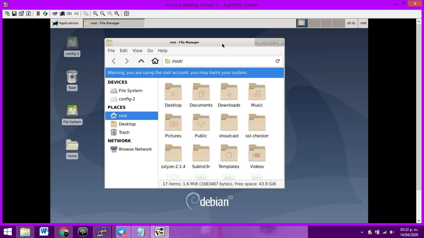Open the Applications menu in XFCE panel
This screenshot has height=238, width=424.
pyautogui.click(x=65, y=23)
